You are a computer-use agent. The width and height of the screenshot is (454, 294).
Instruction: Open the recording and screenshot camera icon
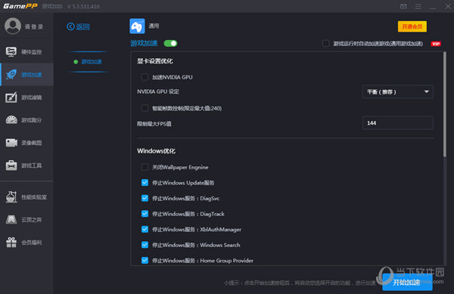[11, 143]
